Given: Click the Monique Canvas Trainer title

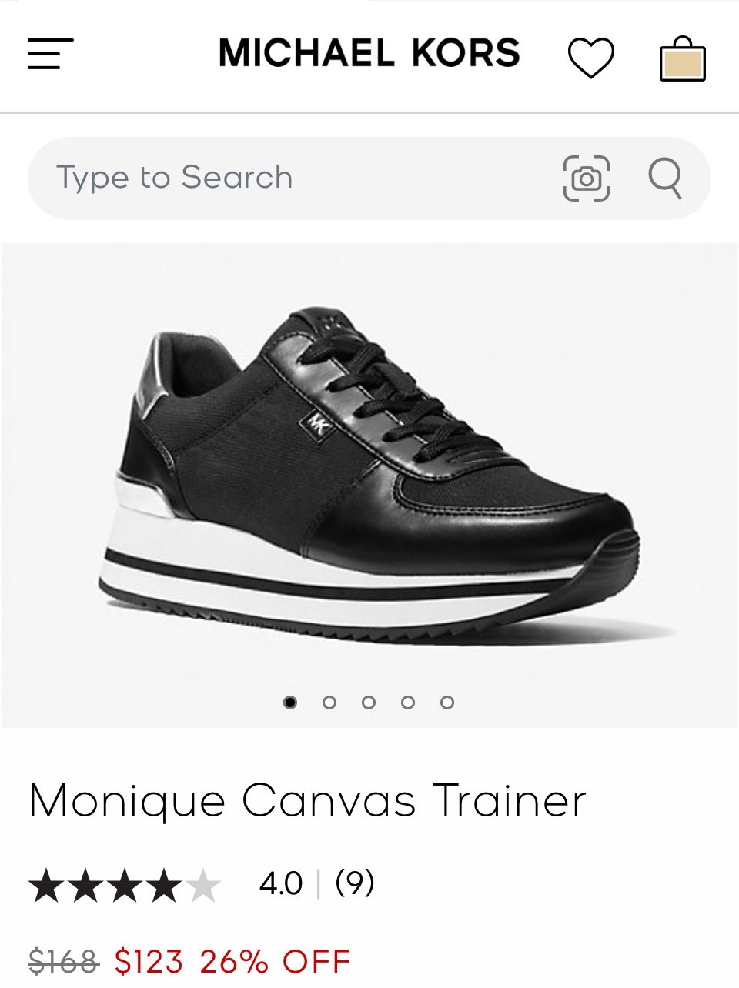Looking at the screenshot, I should tap(307, 801).
